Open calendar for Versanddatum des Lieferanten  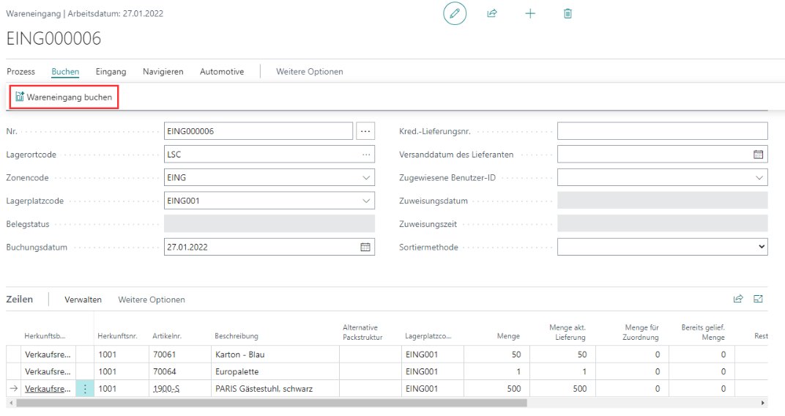(758, 155)
